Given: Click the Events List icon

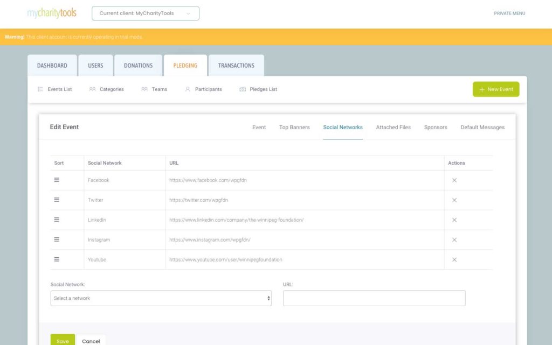Looking at the screenshot, I should (40, 89).
